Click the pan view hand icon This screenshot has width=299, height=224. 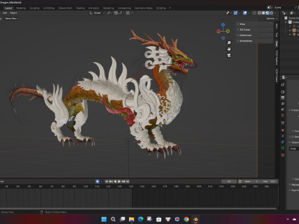click(x=229, y=49)
